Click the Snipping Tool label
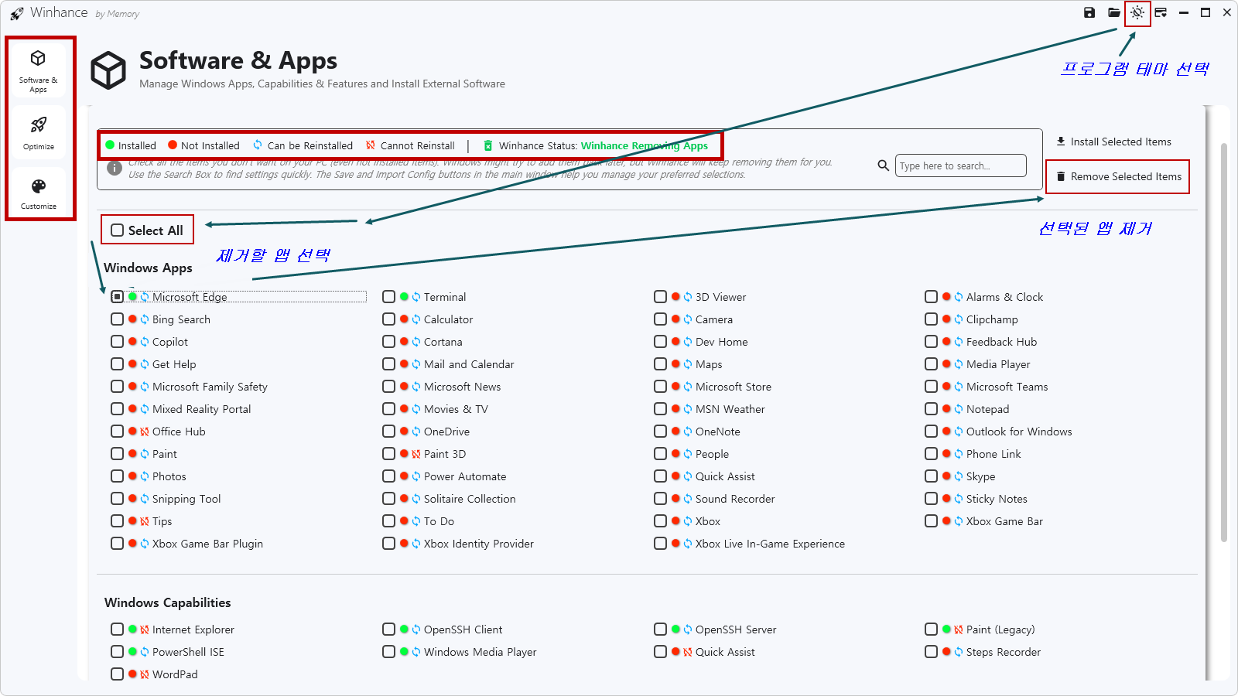This screenshot has height=696, width=1238. (x=186, y=499)
